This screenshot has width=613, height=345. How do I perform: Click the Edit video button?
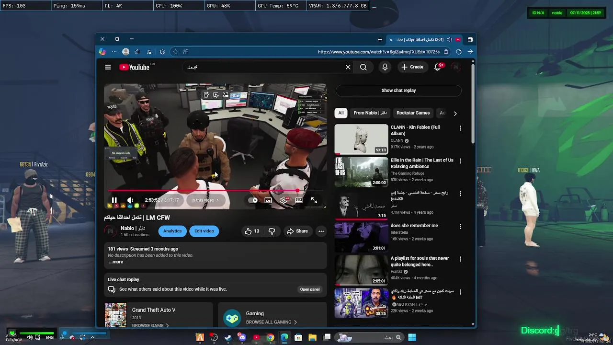pos(204,231)
